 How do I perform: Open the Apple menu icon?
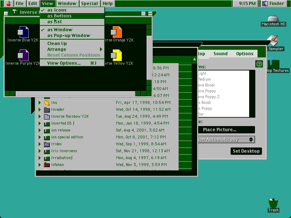click(8, 4)
